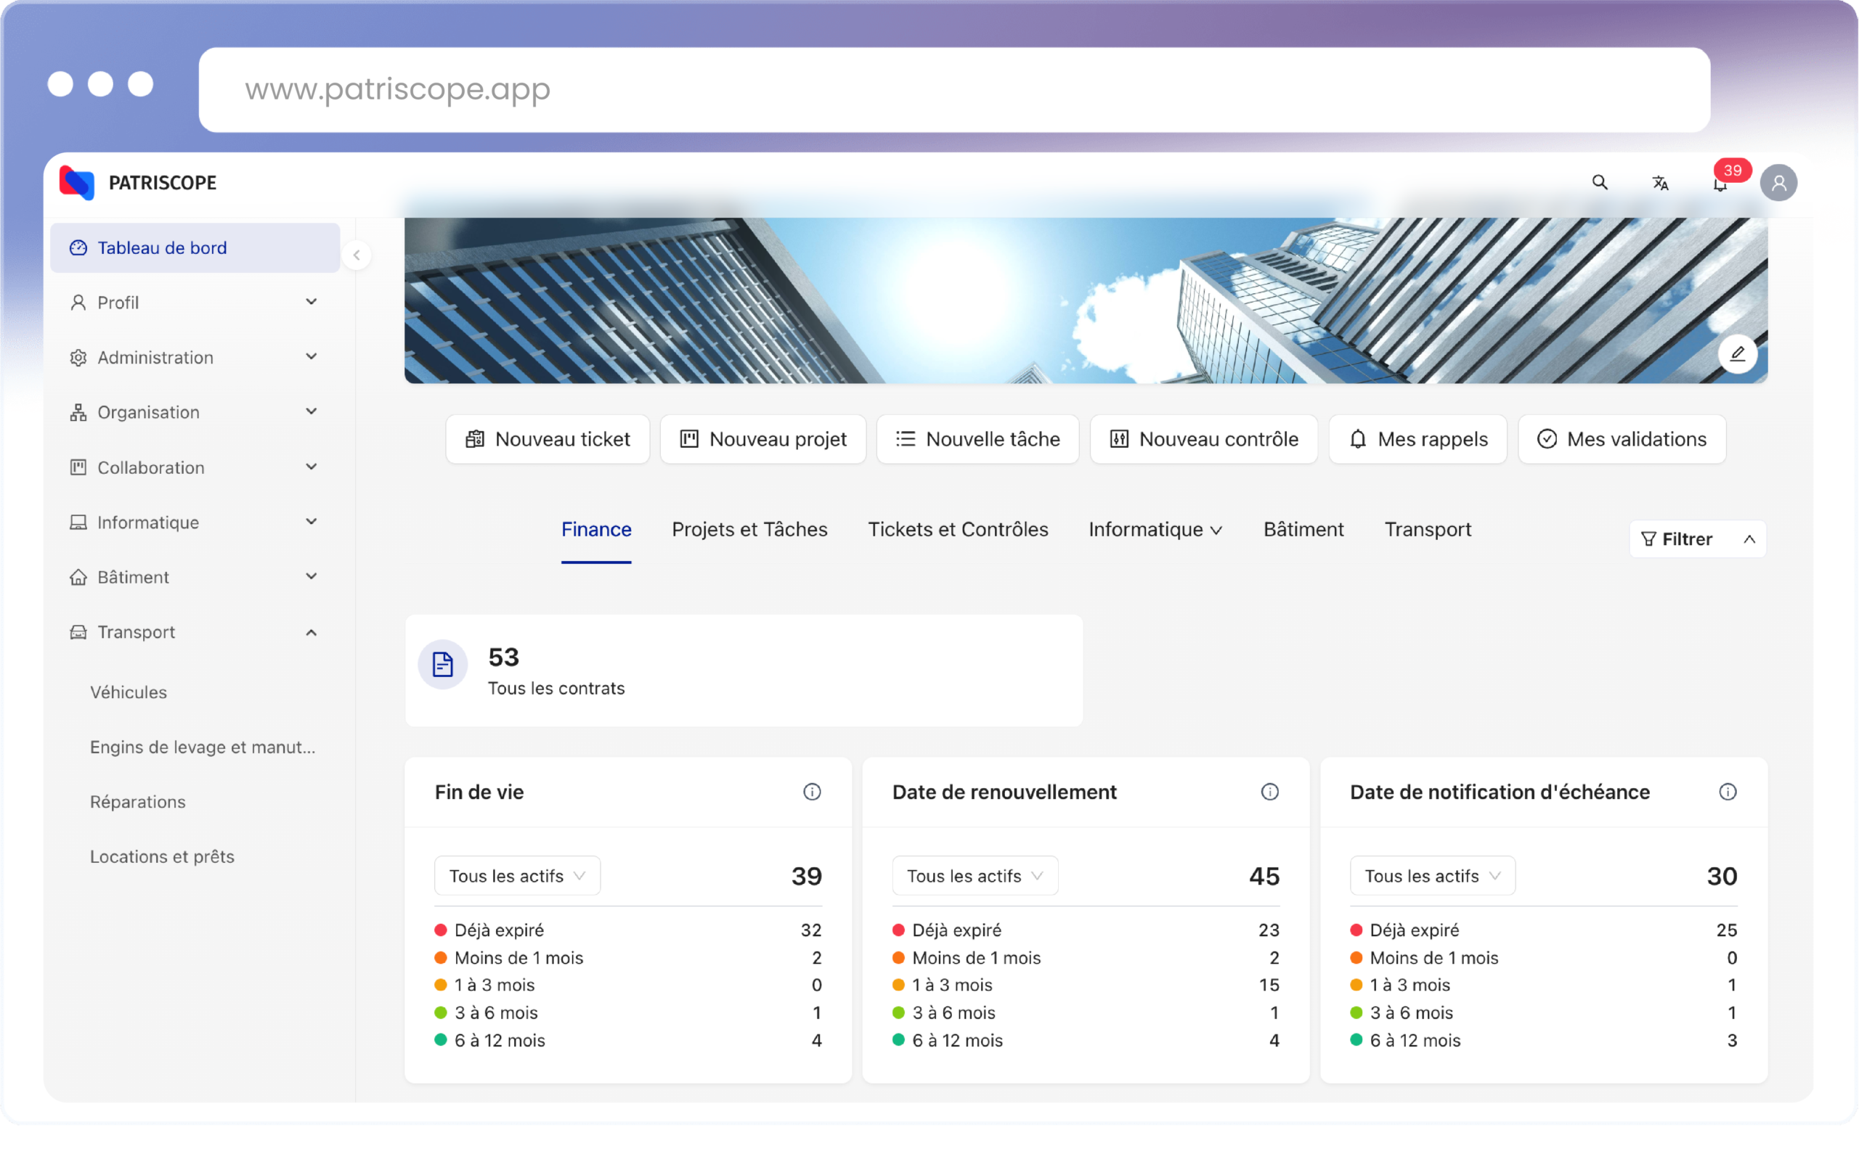Click Nouvelle tâche button
The height and width of the screenshot is (1151, 1859).
click(978, 439)
